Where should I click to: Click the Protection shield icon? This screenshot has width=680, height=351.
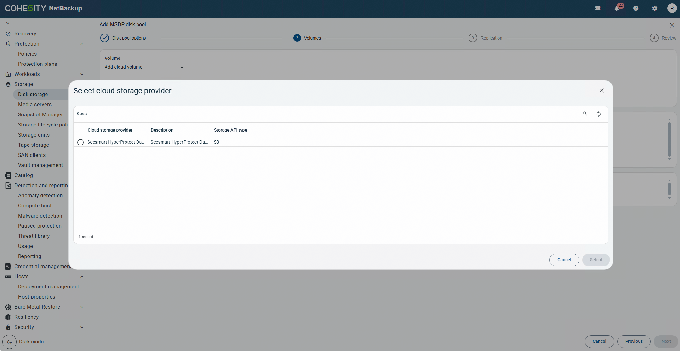click(x=8, y=44)
